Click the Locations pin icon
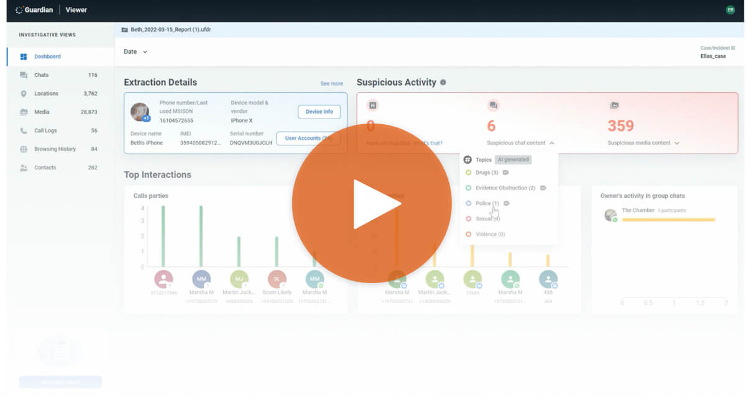The image size is (746, 411). click(24, 94)
